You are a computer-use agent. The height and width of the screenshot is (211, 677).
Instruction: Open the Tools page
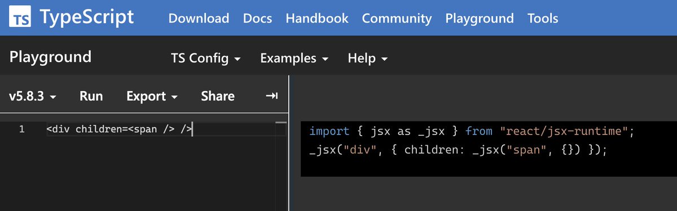543,18
